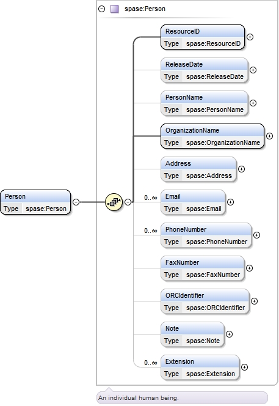
Task: Click the 'An individual human being' annotation
Action: [139, 397]
